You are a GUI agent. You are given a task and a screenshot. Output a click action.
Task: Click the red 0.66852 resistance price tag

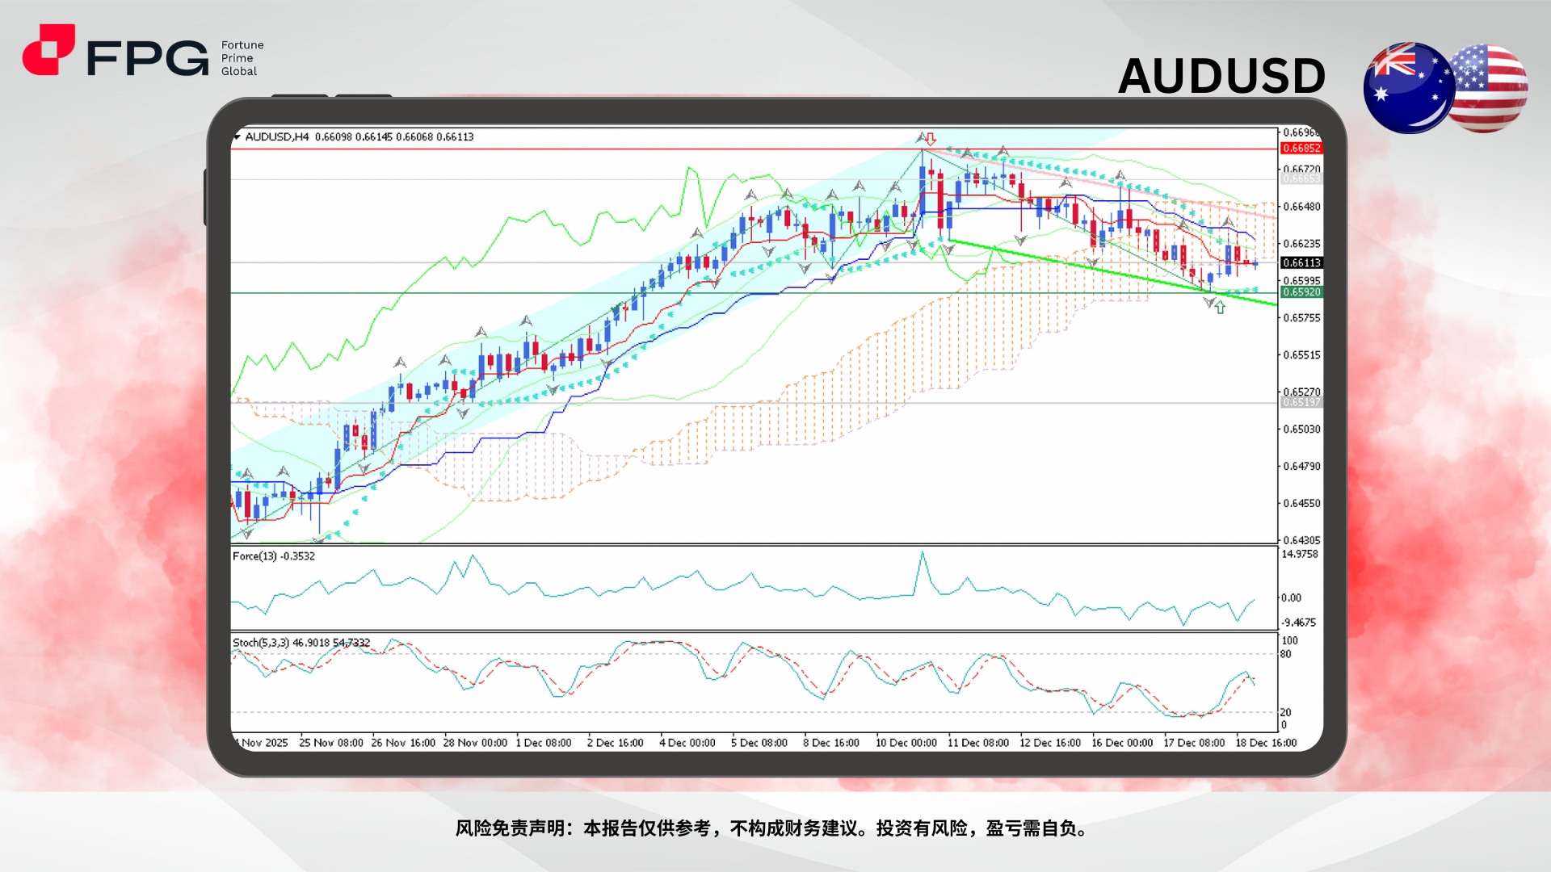[x=1301, y=149]
